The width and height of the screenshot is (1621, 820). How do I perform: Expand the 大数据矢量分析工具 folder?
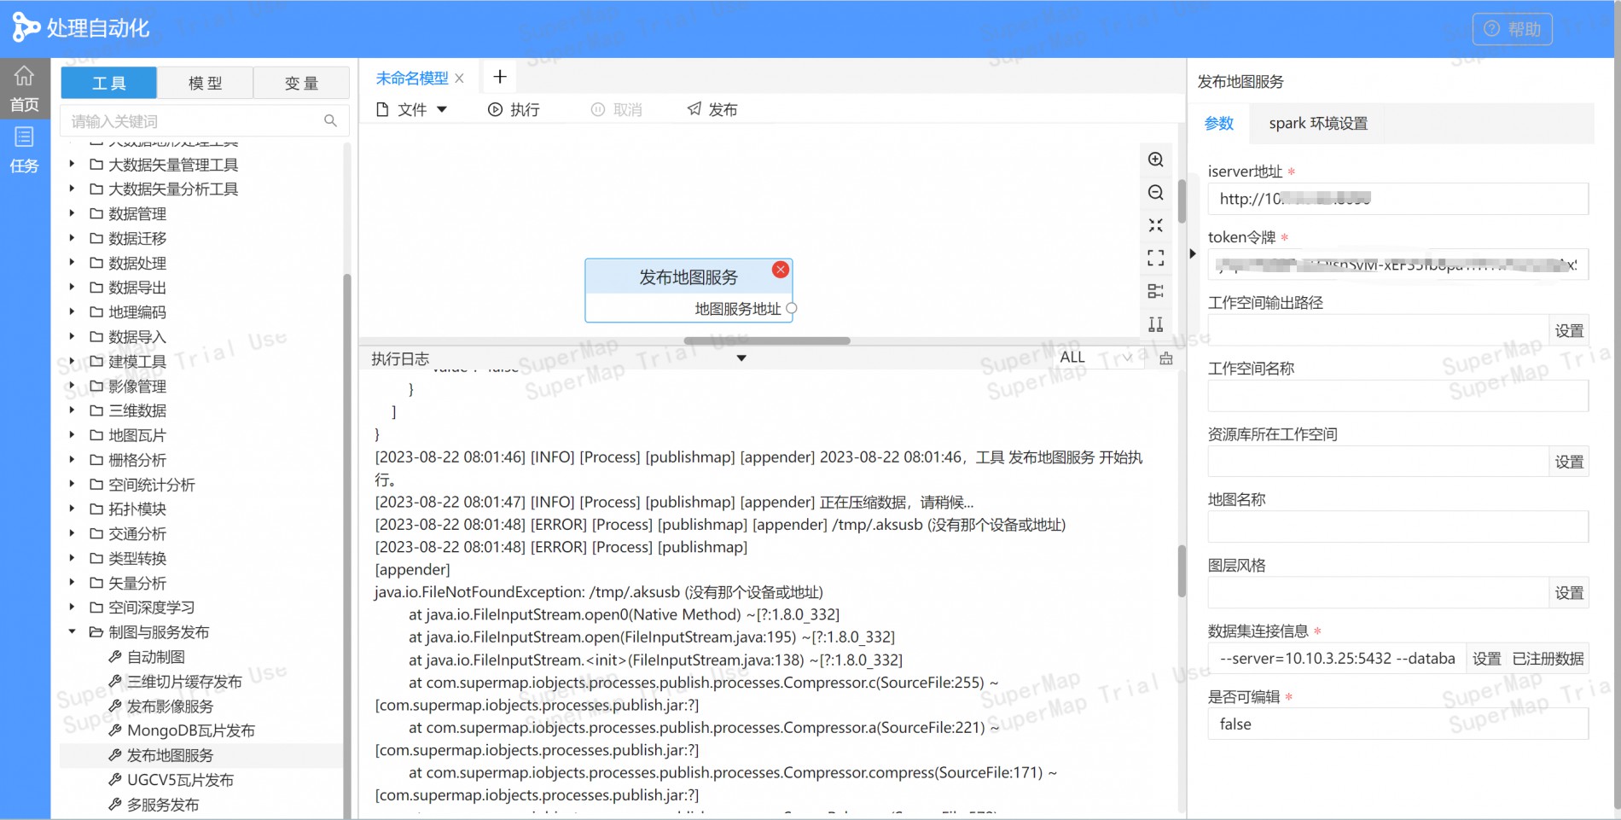[x=72, y=189]
